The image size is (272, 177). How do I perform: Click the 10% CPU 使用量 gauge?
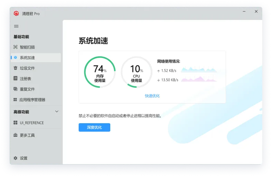[136, 72]
